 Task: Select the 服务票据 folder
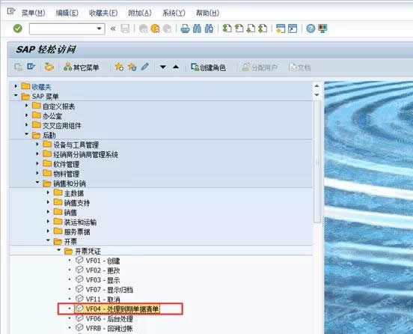77,232
